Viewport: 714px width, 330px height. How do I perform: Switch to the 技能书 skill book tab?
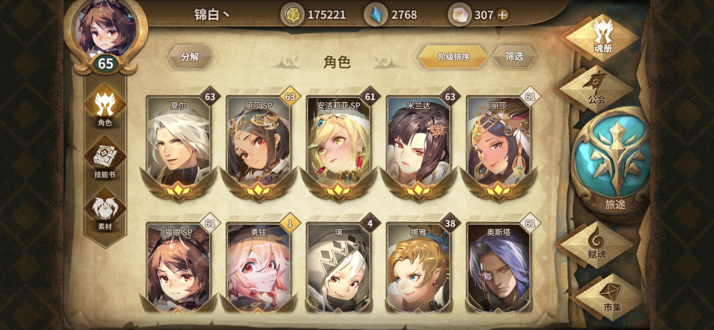105,159
